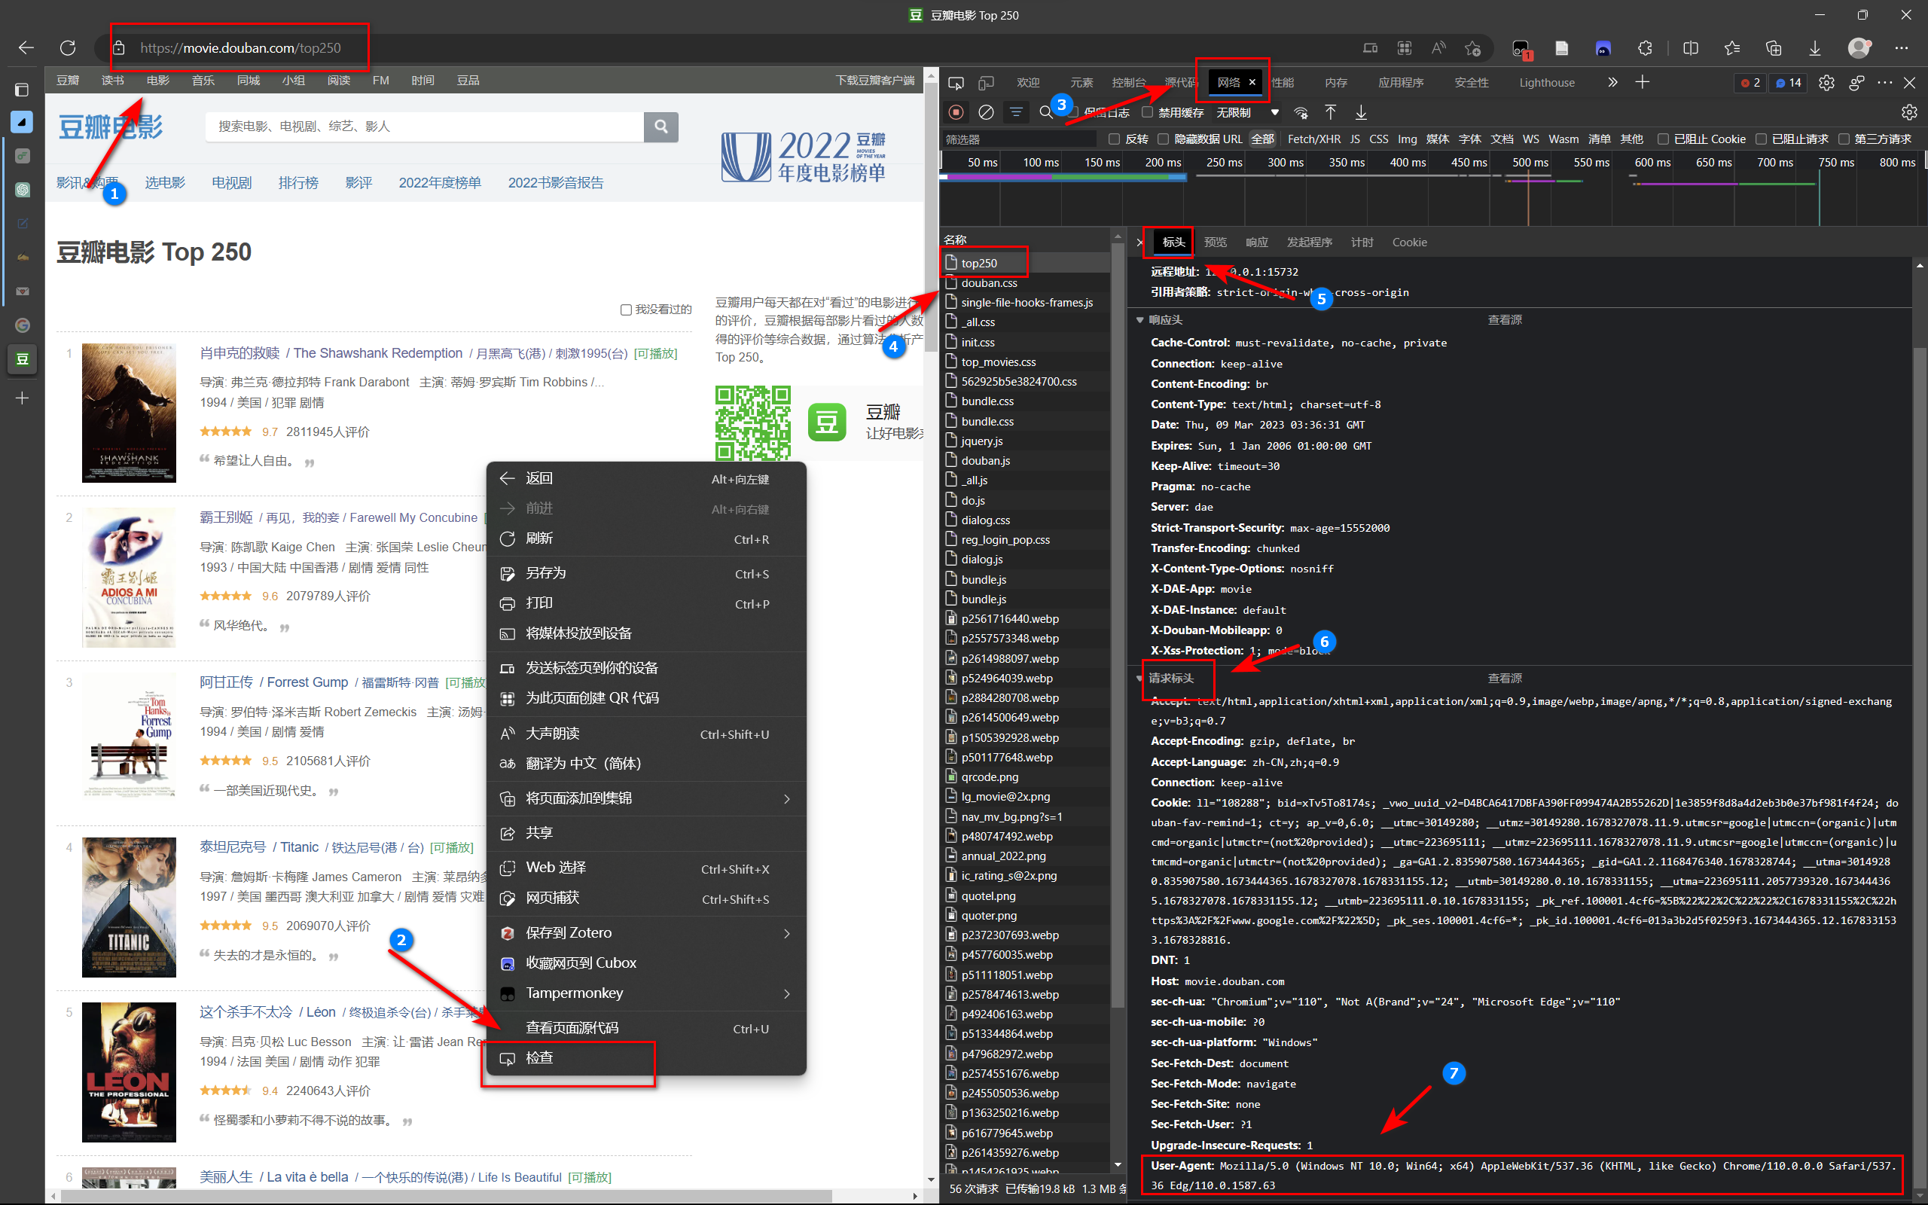Close the request details panel X
This screenshot has width=1928, height=1205.
point(1140,243)
